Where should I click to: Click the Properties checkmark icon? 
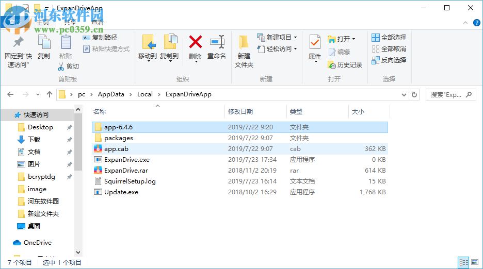pos(315,42)
